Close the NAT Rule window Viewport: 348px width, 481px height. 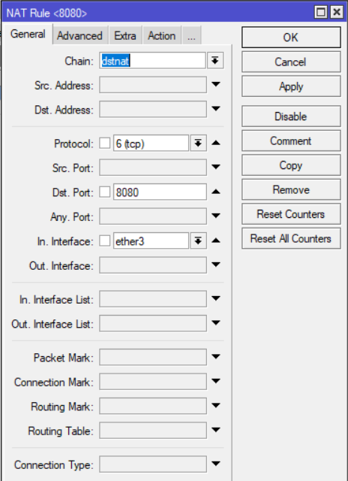tap(337, 12)
